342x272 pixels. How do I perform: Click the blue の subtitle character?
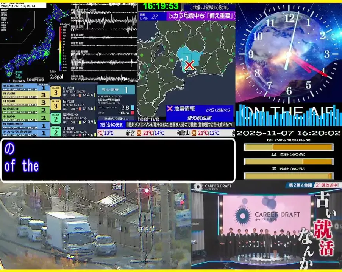pyautogui.click(x=9, y=149)
